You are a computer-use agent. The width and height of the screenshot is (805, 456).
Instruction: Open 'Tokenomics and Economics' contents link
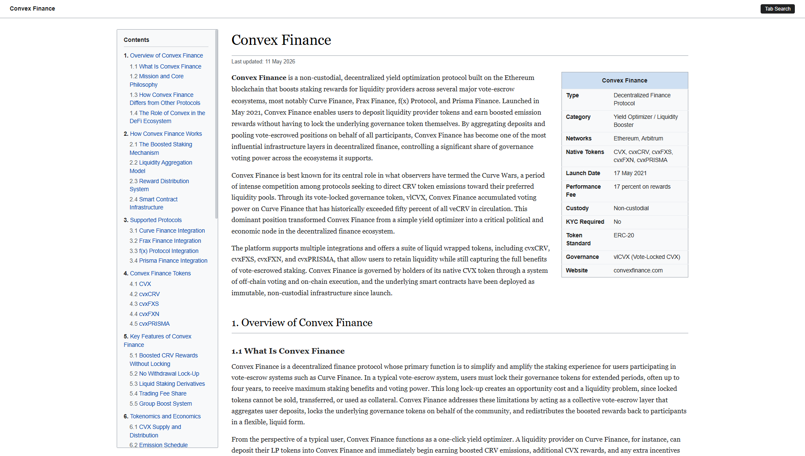coord(165,416)
